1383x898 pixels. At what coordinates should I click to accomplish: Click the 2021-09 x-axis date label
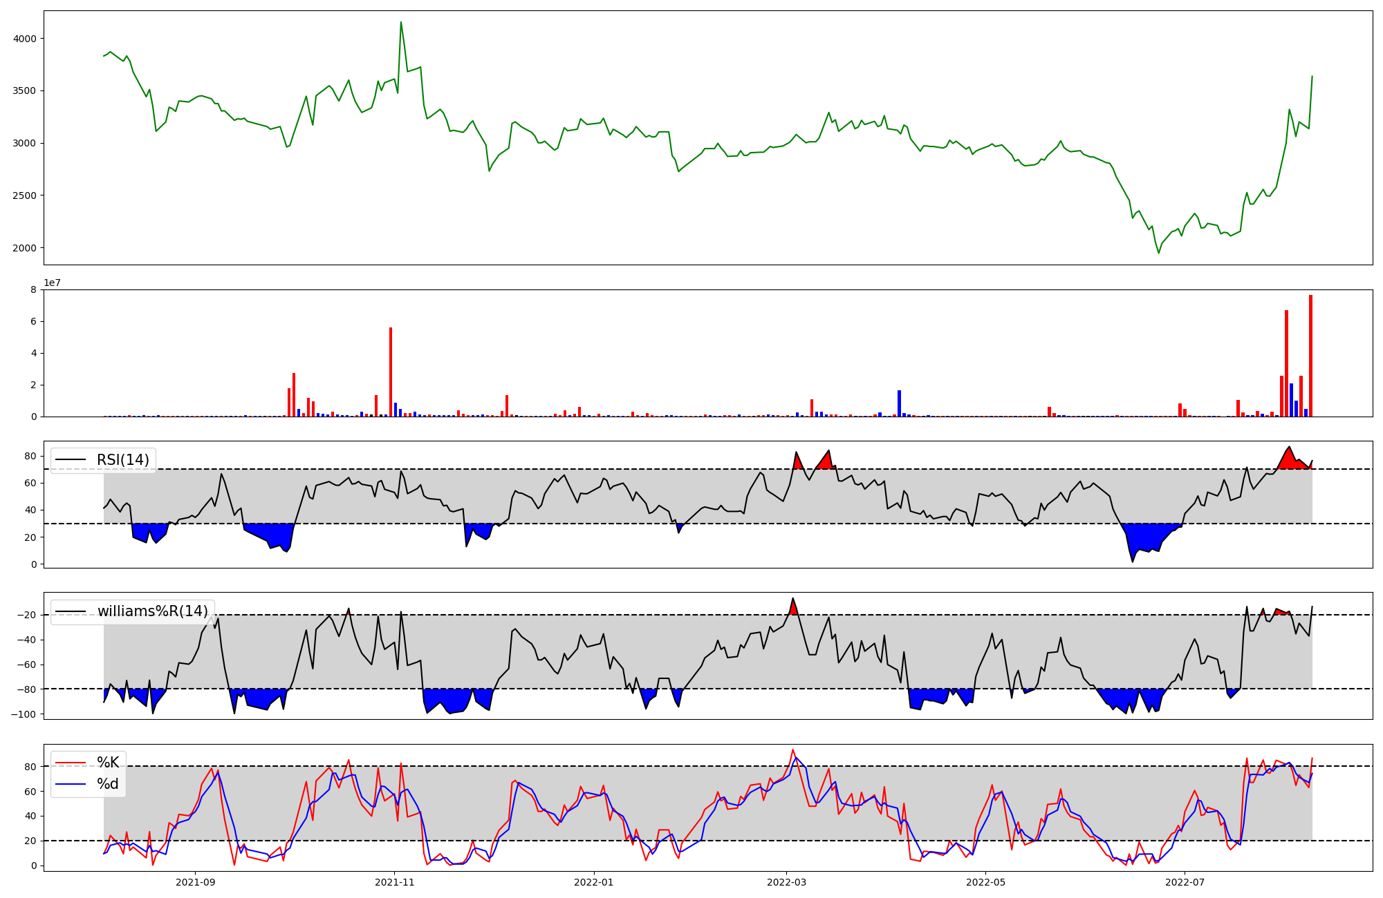point(195,882)
